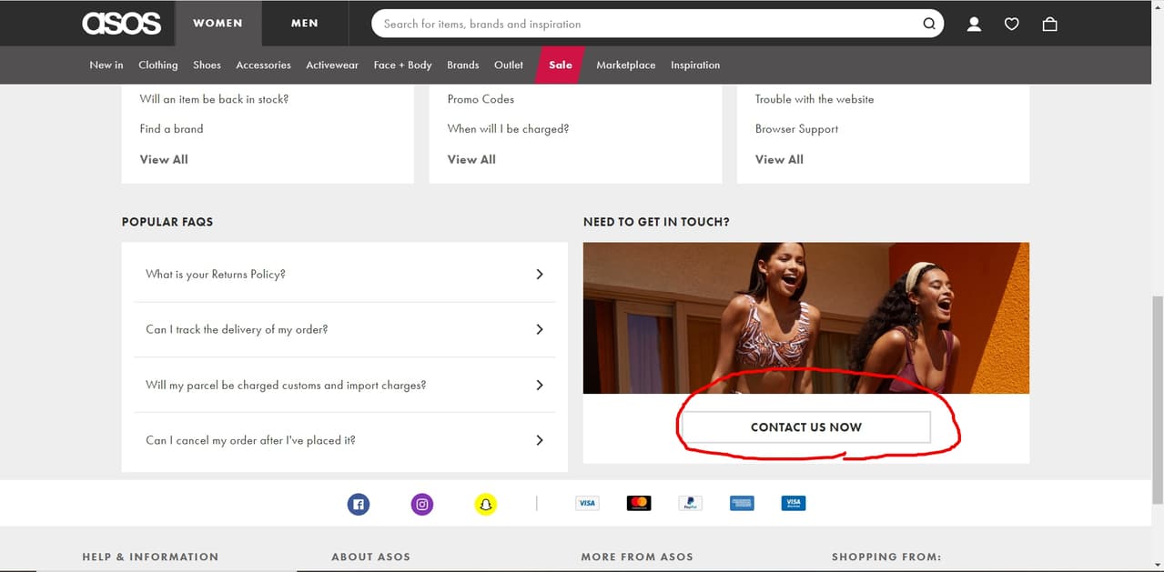
Task: Open the ASOS Instagram icon
Action: coord(422,504)
